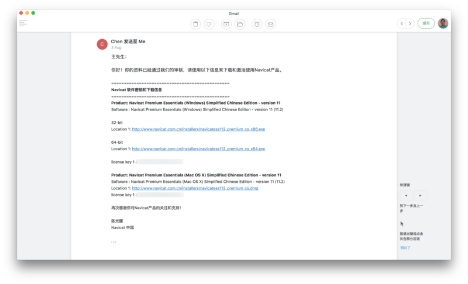Dismiss the tips with 明白了 link
The image size is (468, 284).
tap(405, 248)
